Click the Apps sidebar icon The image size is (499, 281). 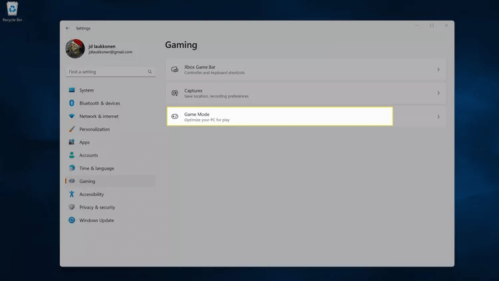(72, 142)
